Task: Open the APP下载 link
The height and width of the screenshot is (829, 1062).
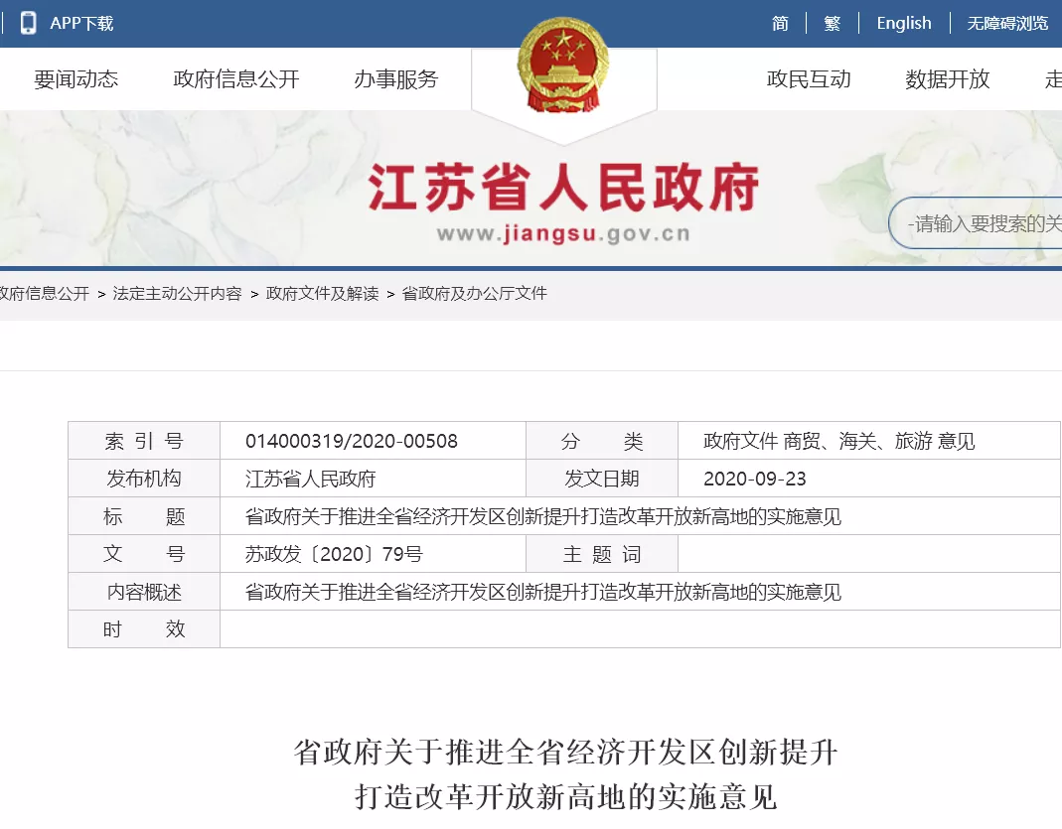Action: [x=81, y=23]
